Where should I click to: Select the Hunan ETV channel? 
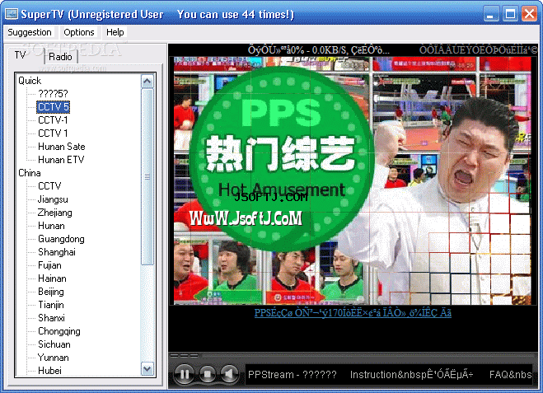[x=61, y=160]
